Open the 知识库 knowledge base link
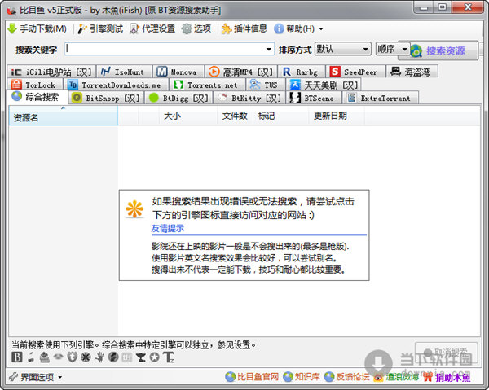The height and width of the screenshot is (390, 489). pos(302,377)
